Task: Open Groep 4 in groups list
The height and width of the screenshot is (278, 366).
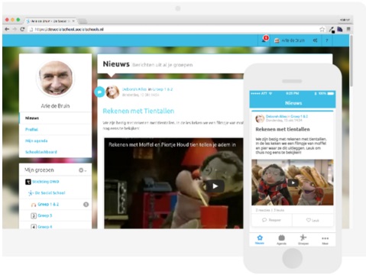Action: click(41, 226)
